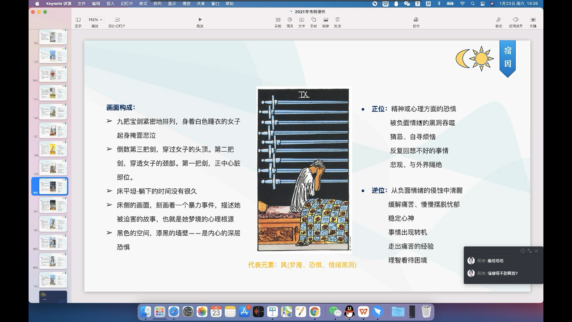The height and width of the screenshot is (322, 572).
Task: Select slide 154 thumbnail in navigator
Action: tap(53, 74)
